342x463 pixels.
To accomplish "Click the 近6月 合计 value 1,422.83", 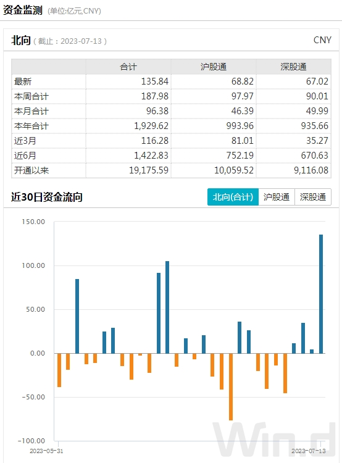I will point(151,156).
